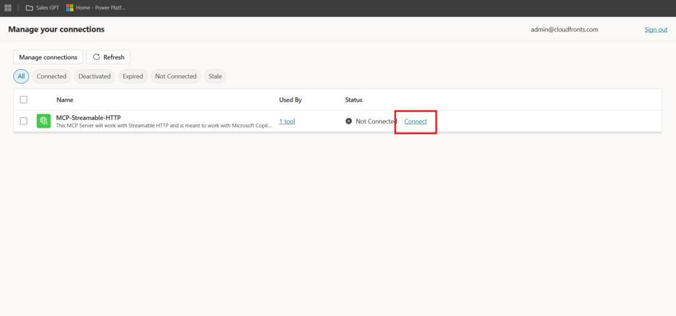Select the All filter tab
Viewport: 676px width, 316px height.
coord(21,76)
